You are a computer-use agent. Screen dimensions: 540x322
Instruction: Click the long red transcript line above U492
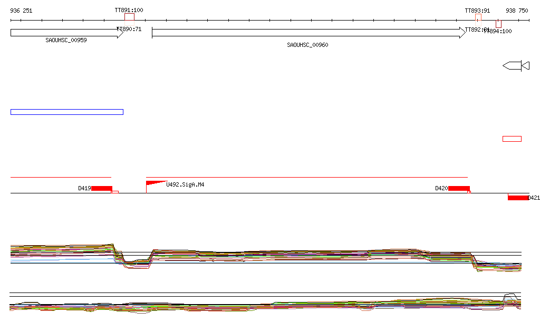306,178
